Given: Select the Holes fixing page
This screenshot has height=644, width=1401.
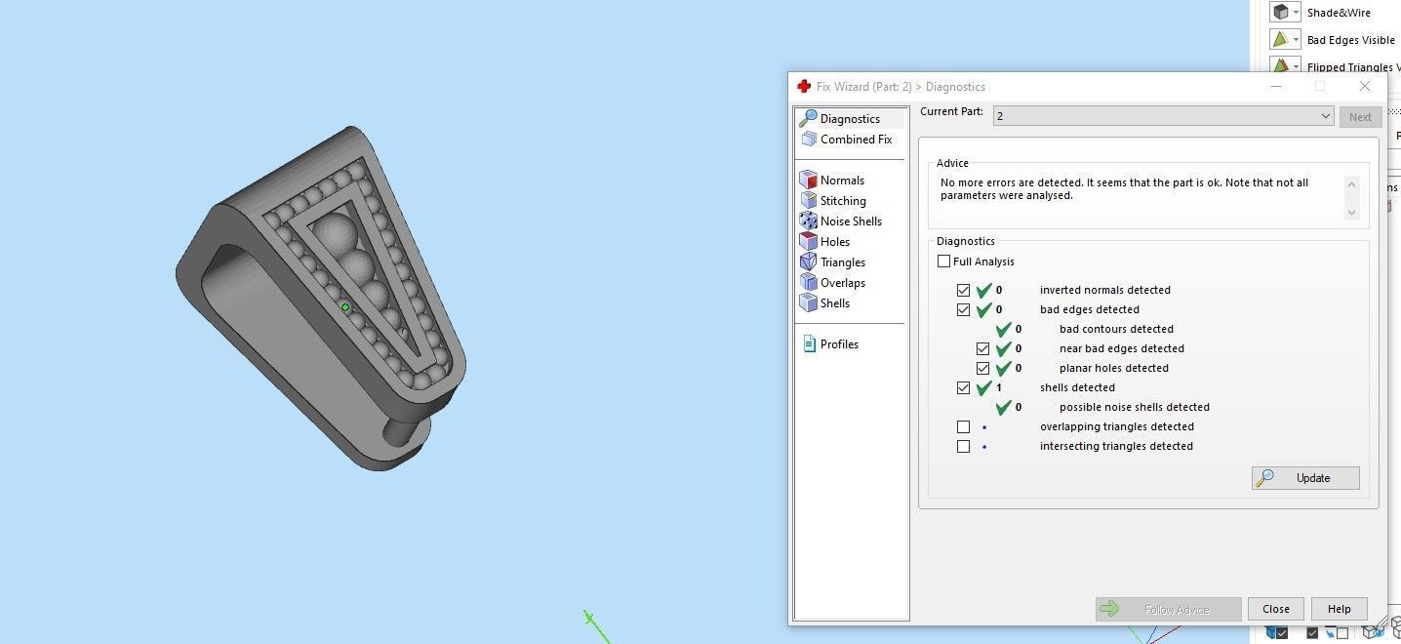Looking at the screenshot, I should coord(825,242).
